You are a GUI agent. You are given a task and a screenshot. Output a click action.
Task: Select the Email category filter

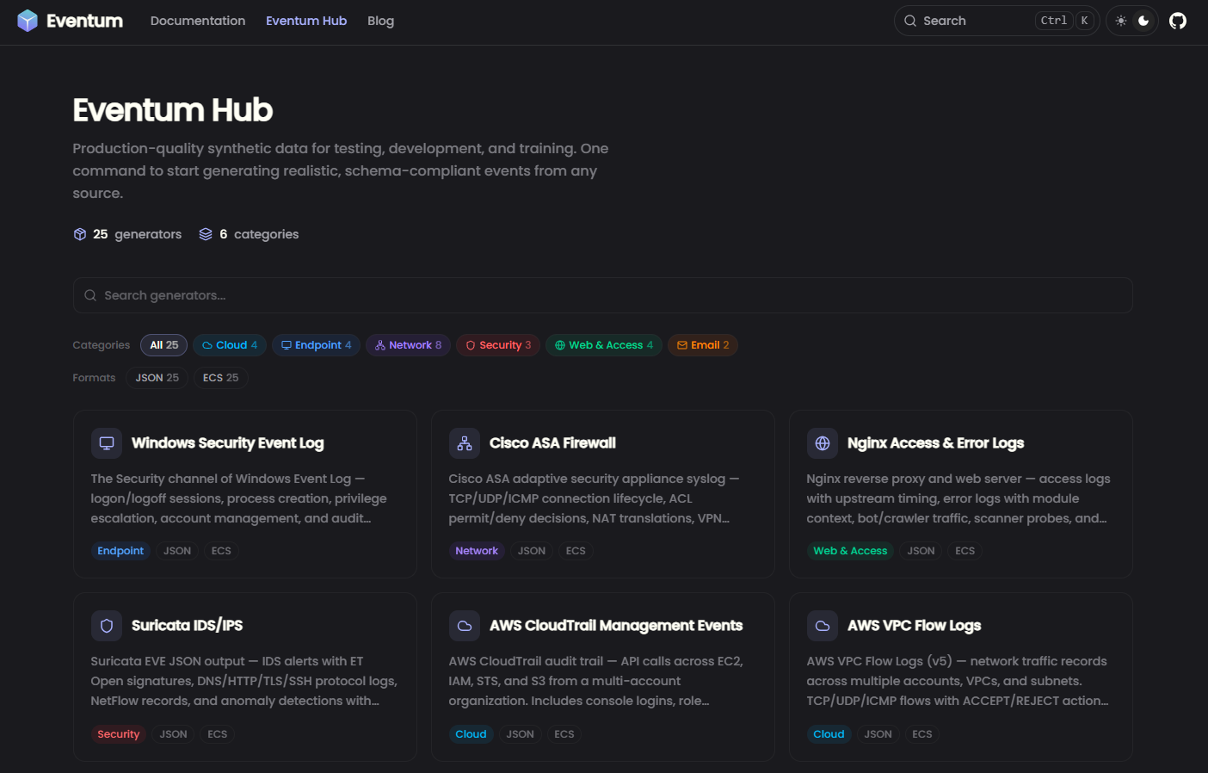click(702, 344)
